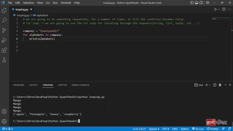Click alphabets symbol in the breadcrumb
This screenshot has width=233, height=131.
pos(42,15)
